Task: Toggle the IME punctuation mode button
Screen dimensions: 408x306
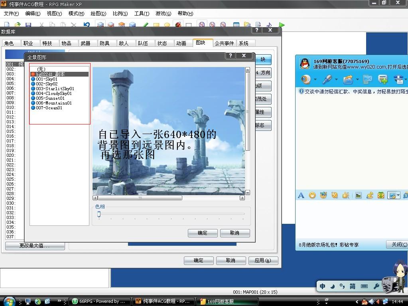Action: [x=342, y=286]
